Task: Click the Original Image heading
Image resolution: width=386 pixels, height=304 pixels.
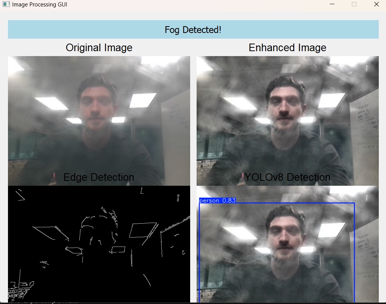Action: click(99, 48)
